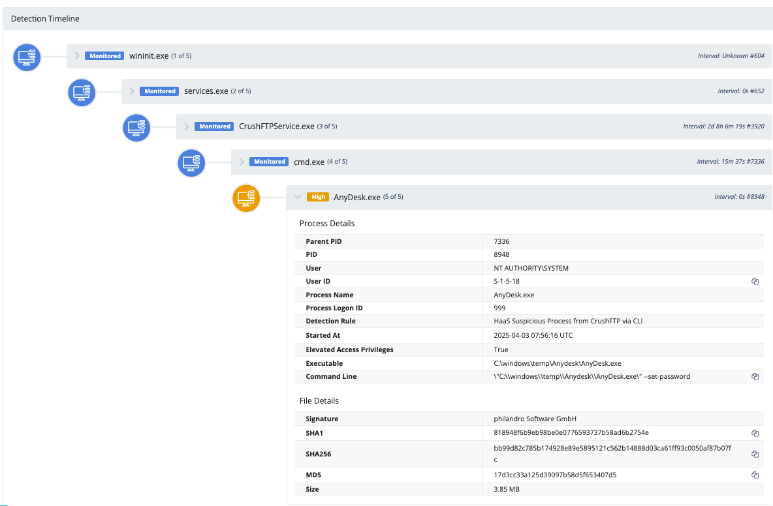This screenshot has width=773, height=506.
Task: Click the SHA256 hash value text
Action: 612,453
